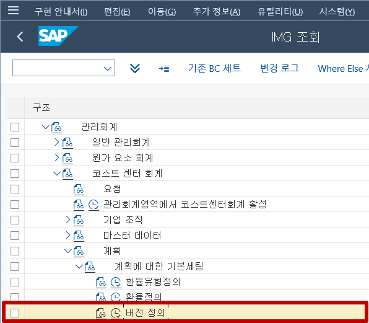The width and height of the screenshot is (369, 323).
Task: Collapse the 계획에 대한 기본세팅 node
Action: point(79,267)
